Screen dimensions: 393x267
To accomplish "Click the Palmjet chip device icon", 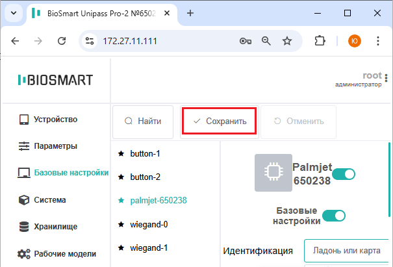I will click(x=273, y=173).
